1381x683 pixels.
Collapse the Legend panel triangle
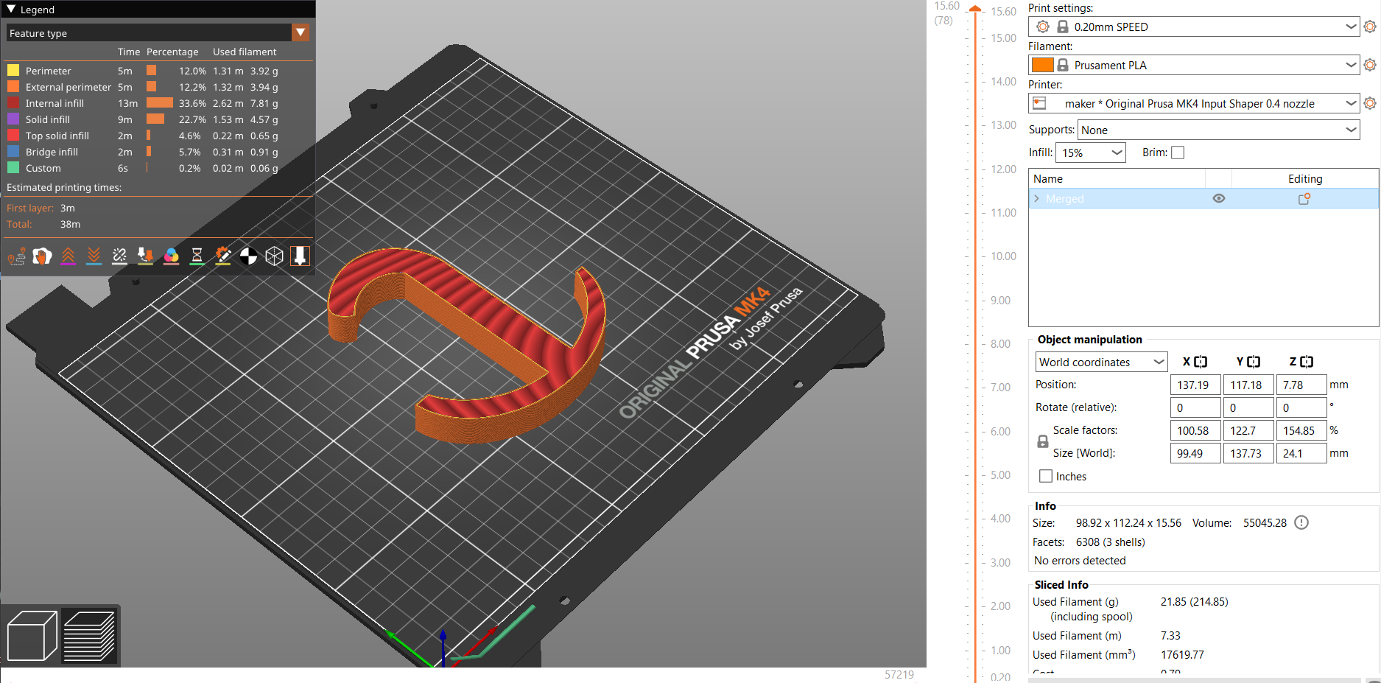[x=11, y=10]
